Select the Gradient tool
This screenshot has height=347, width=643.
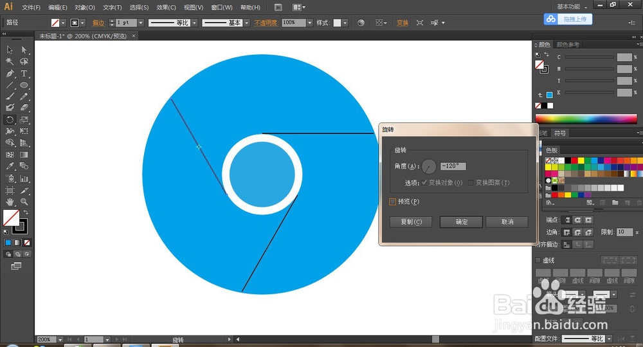click(24, 155)
